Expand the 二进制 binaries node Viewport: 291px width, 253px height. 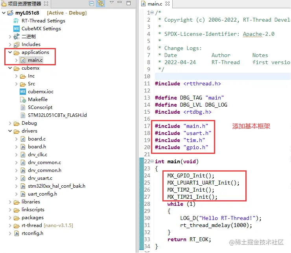click(x=10, y=37)
